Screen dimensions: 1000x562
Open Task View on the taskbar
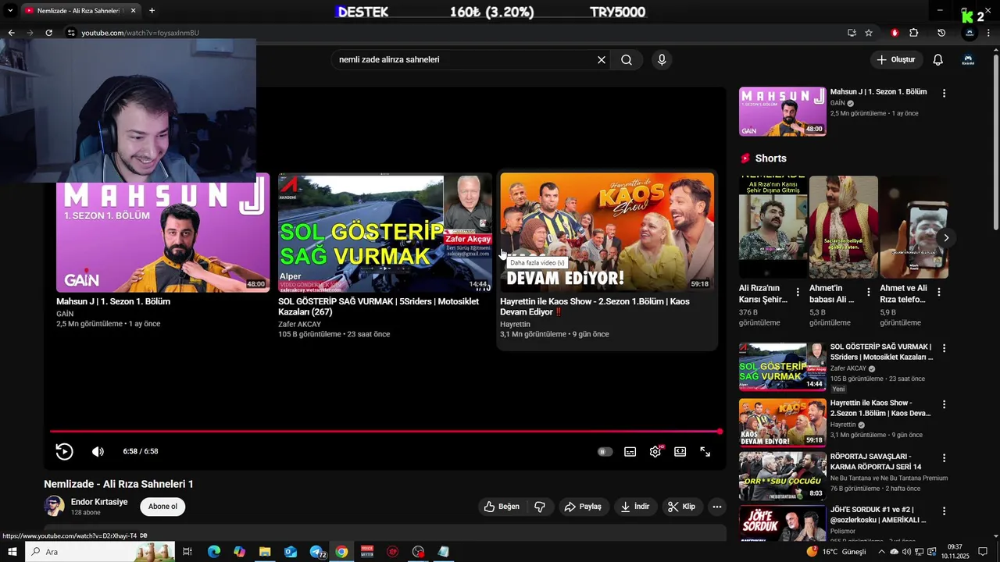(187, 552)
